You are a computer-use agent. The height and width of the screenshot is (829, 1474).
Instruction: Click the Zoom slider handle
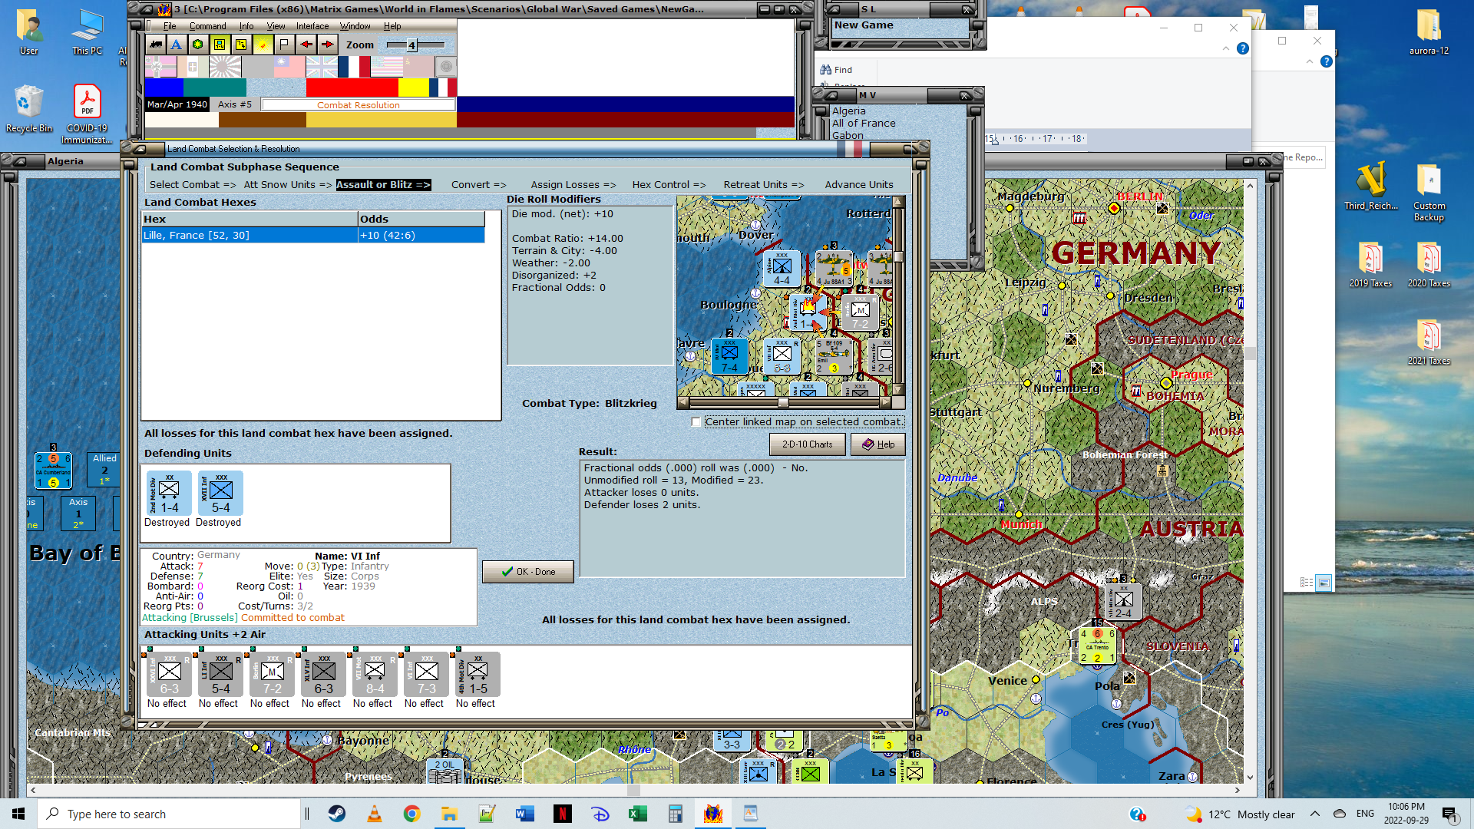[x=411, y=45]
